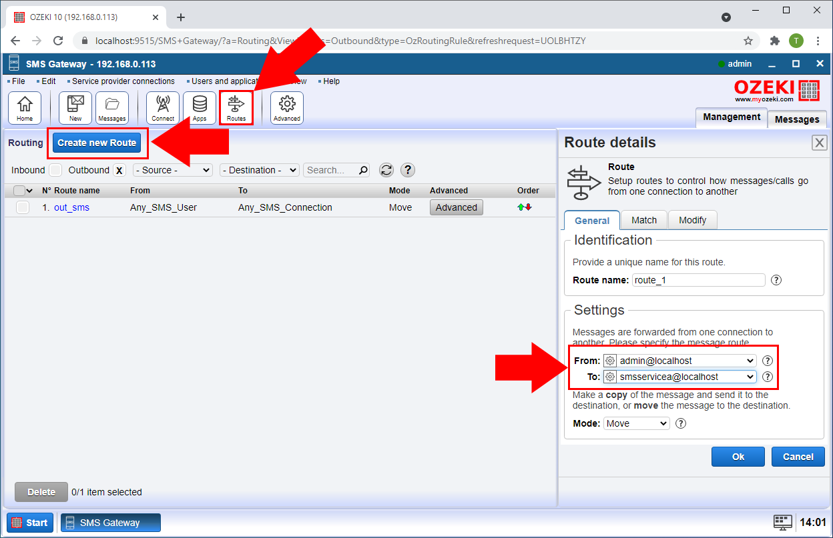Image resolution: width=833 pixels, height=538 pixels.
Task: Click the Create new Route button
Action: coord(97,143)
